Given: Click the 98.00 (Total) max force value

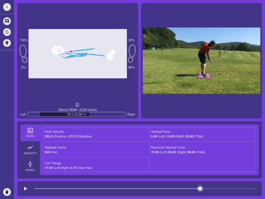Looking at the screenshot, I should [196, 152].
